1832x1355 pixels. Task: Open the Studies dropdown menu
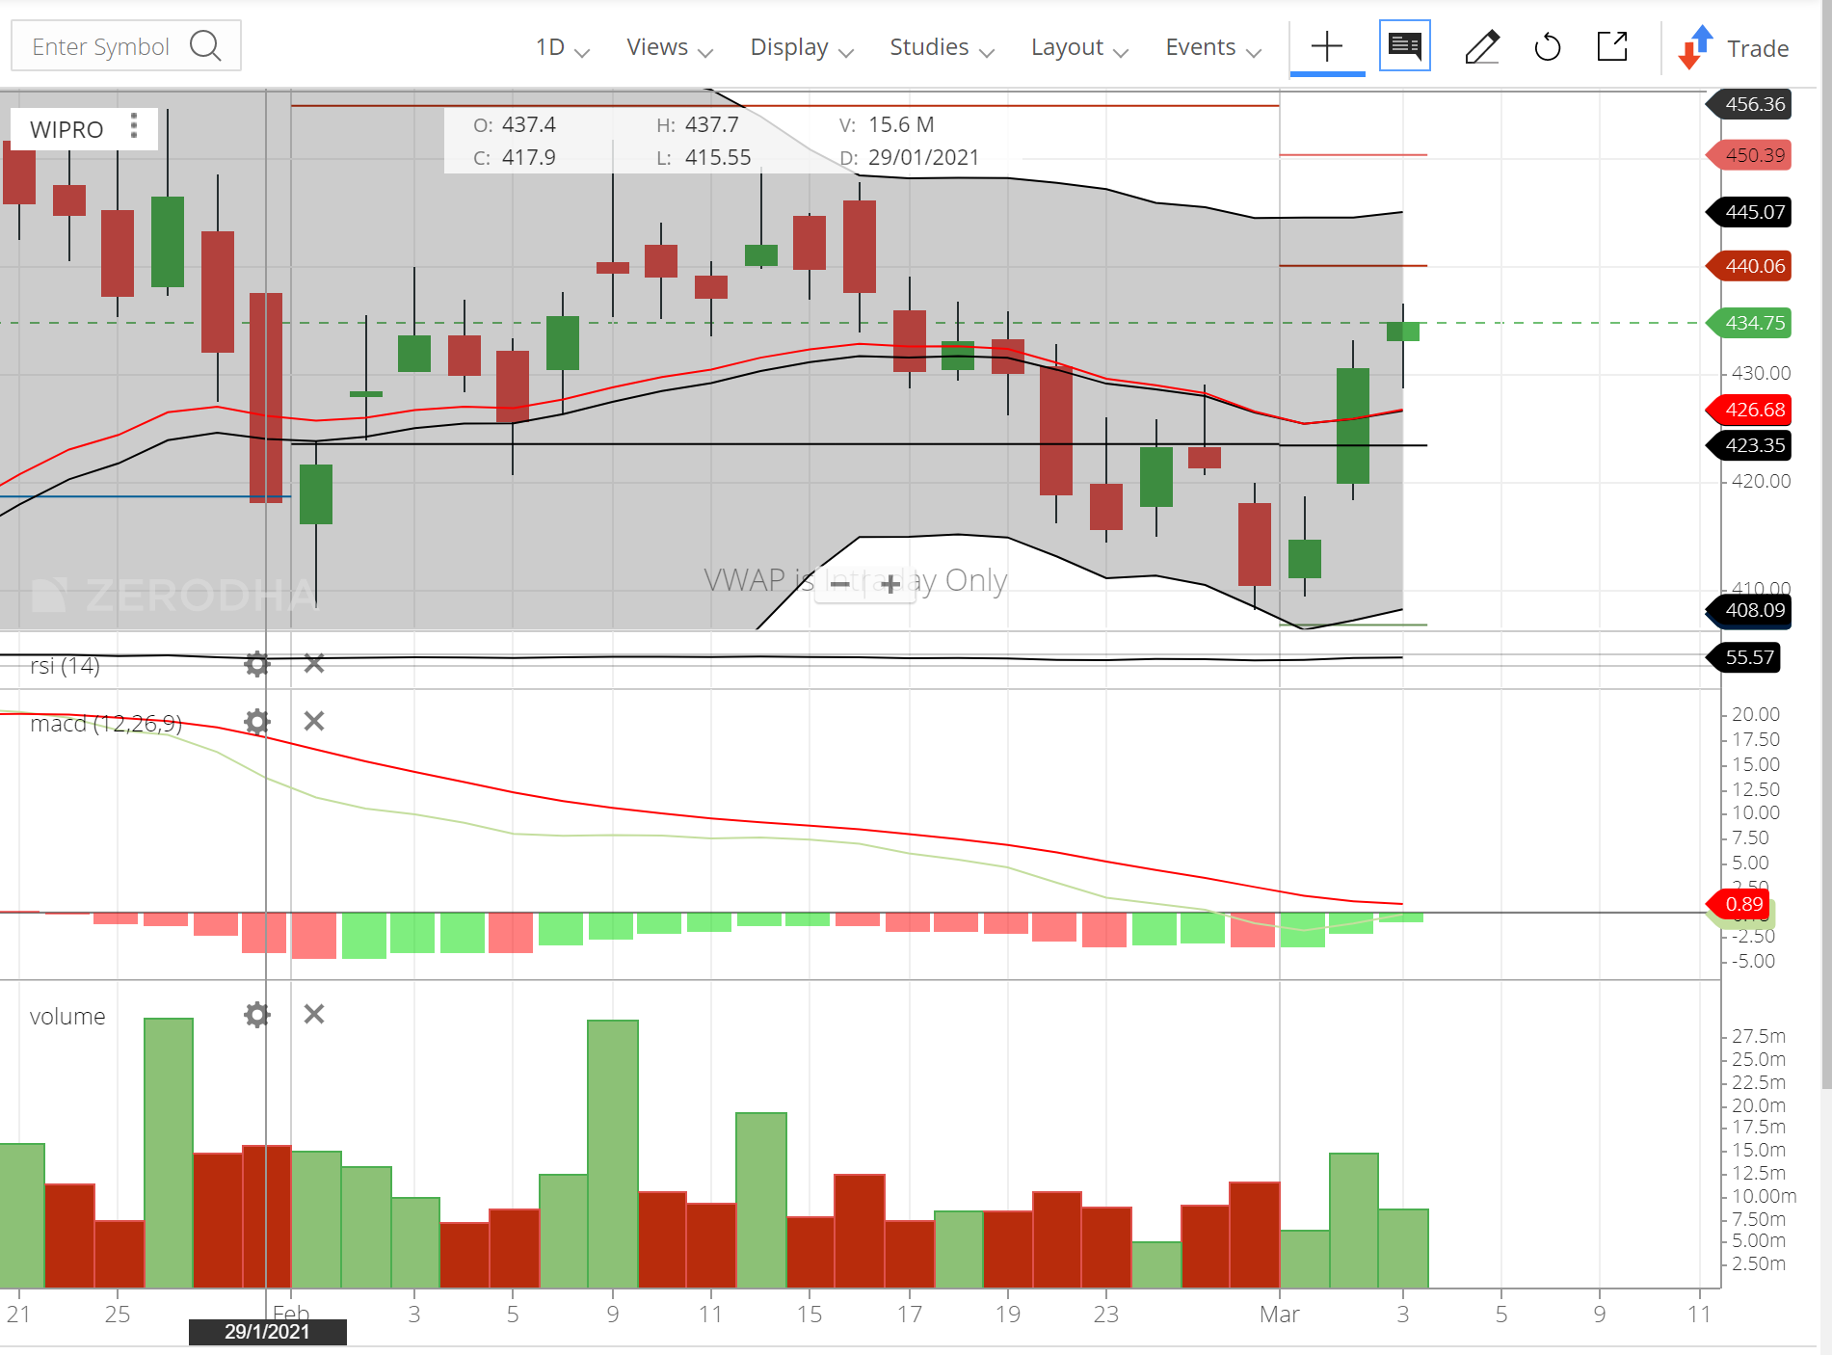pos(942,47)
